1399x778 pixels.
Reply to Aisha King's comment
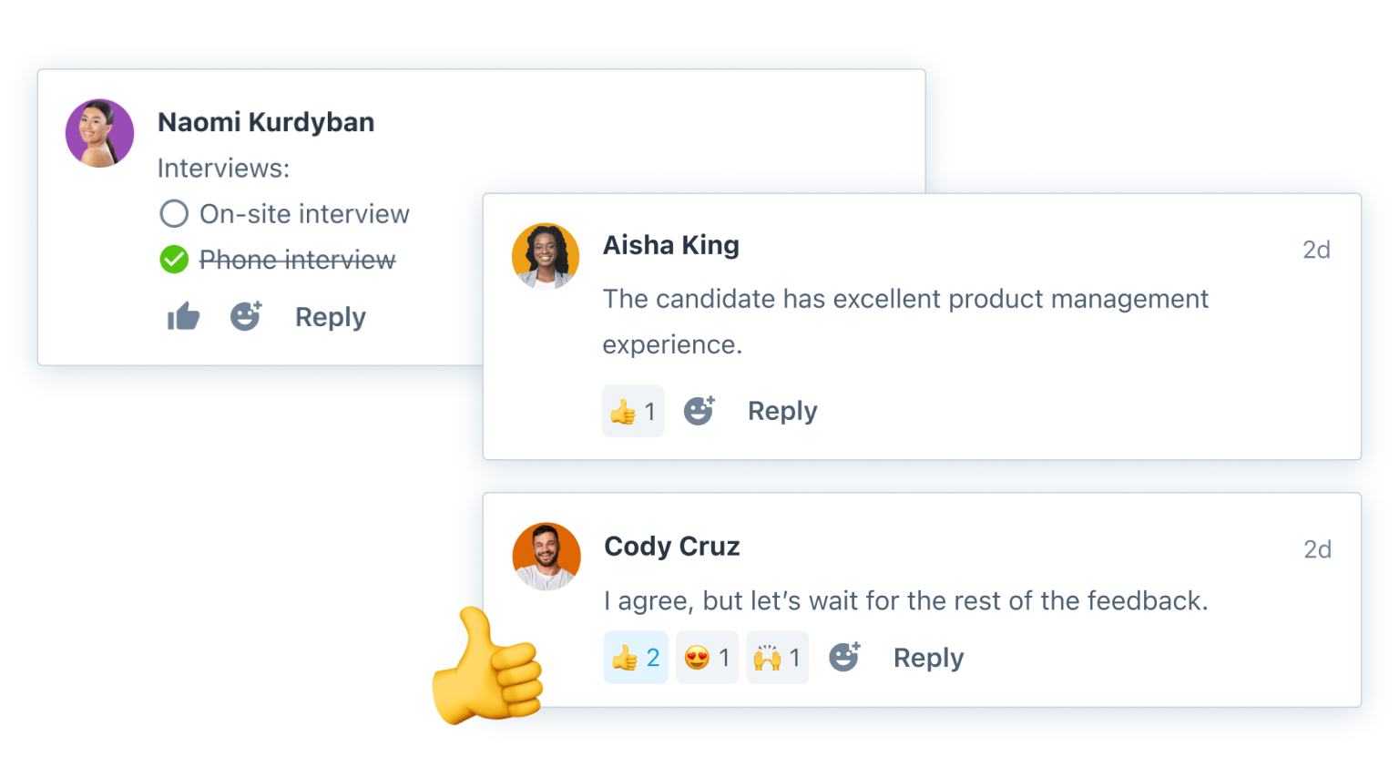click(782, 411)
